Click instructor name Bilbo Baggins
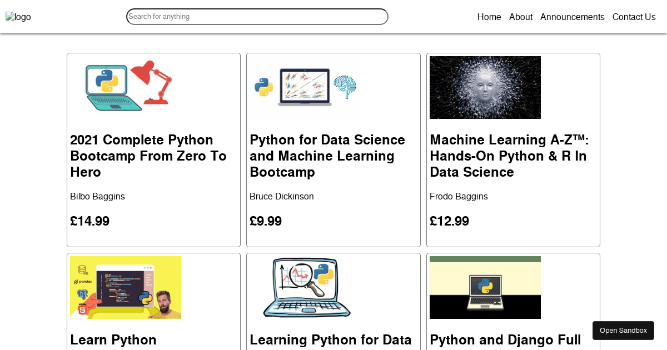 [x=97, y=196]
